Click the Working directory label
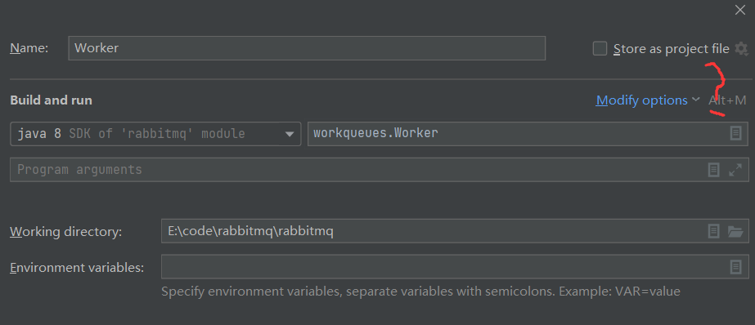Viewport: 755px width, 325px height. click(x=66, y=232)
